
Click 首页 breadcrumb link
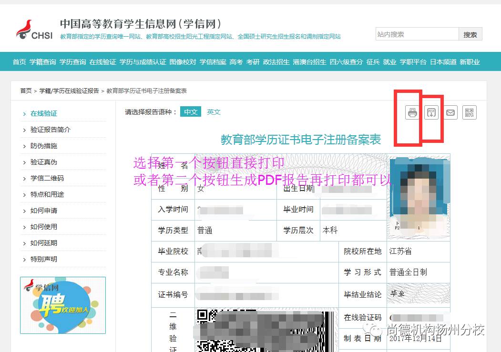click(26, 91)
